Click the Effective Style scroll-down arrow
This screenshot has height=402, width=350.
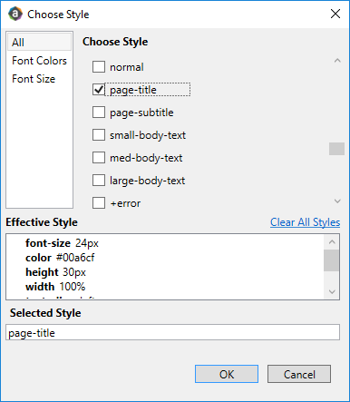pyautogui.click(x=332, y=292)
